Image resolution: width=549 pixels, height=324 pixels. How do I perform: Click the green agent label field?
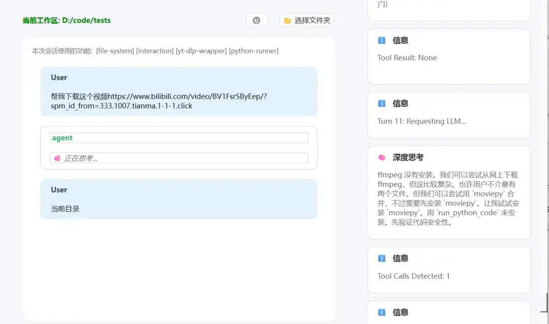click(x=179, y=138)
